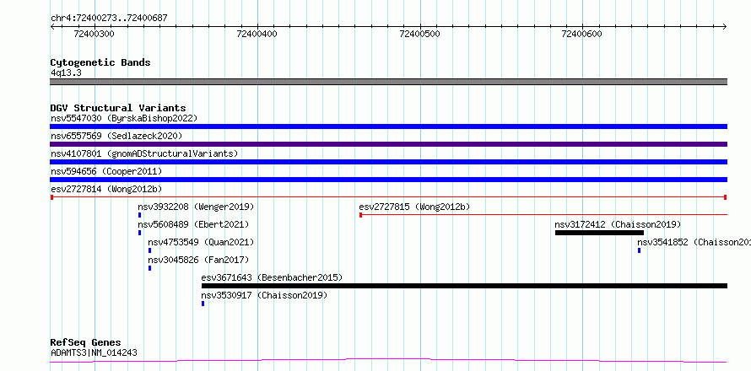This screenshot has width=751, height=371.
Task: Open the nsv4753549 (Quan2021) variant label
Action: click(x=201, y=242)
